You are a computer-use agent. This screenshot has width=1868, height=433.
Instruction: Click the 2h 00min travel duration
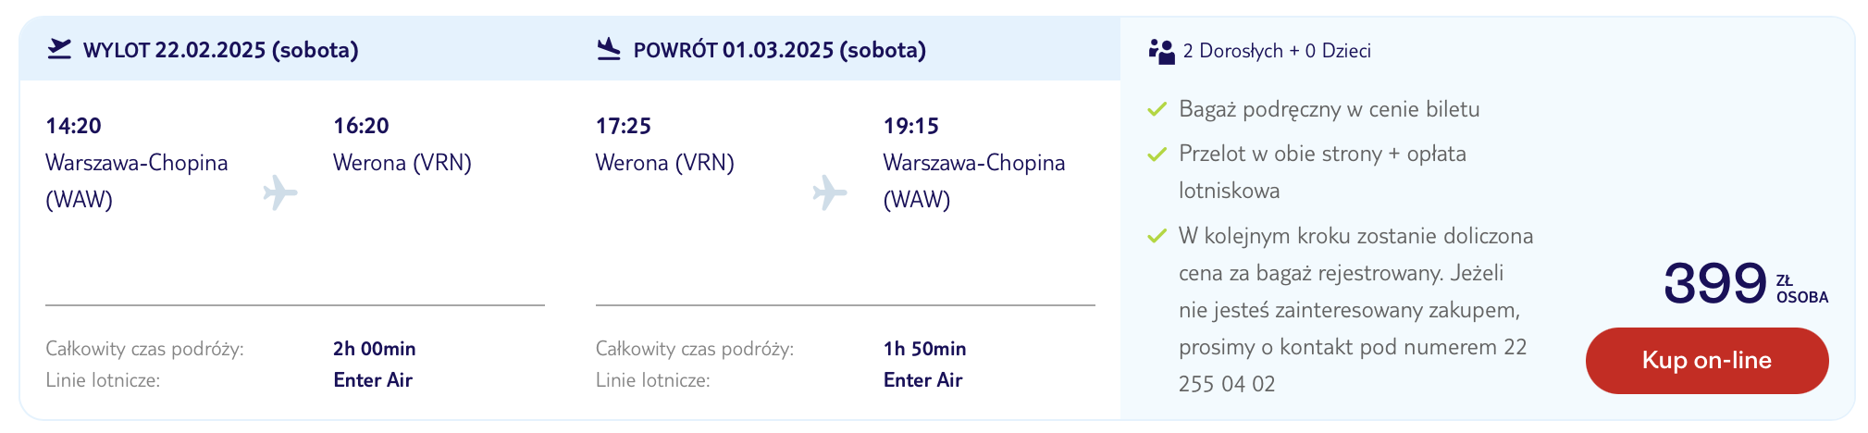(x=374, y=349)
